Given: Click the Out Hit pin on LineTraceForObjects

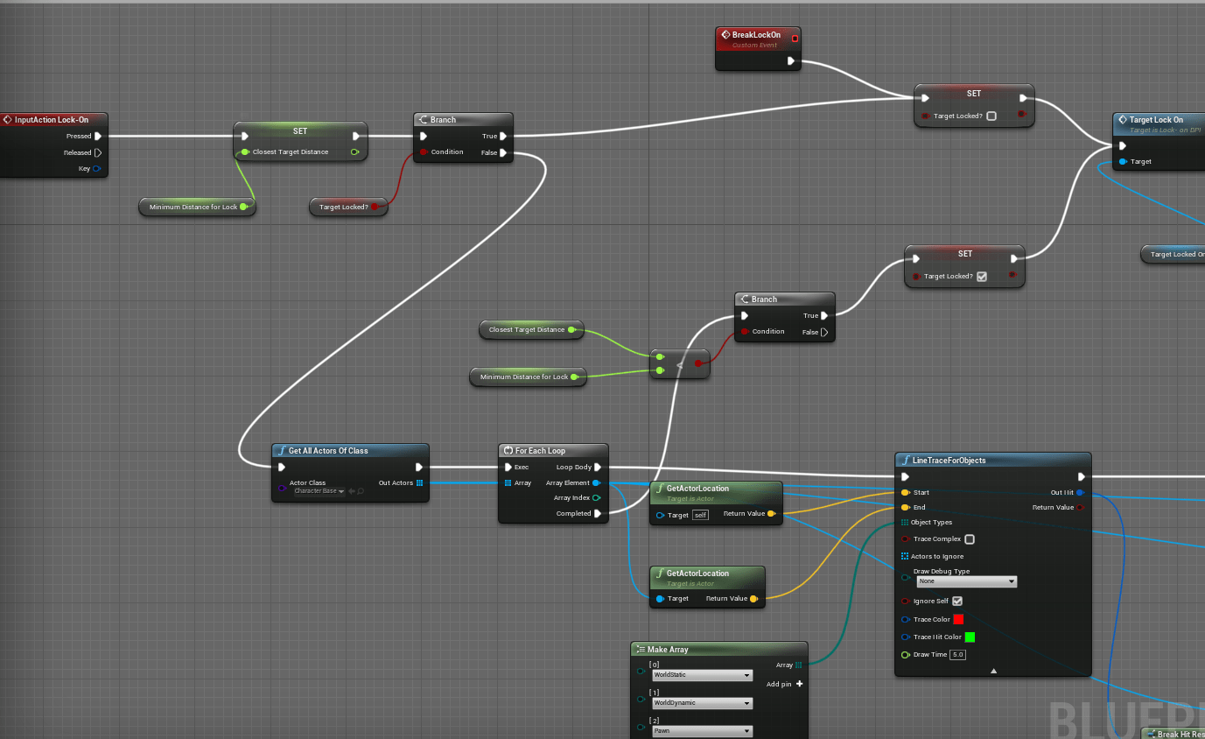Looking at the screenshot, I should [x=1081, y=492].
